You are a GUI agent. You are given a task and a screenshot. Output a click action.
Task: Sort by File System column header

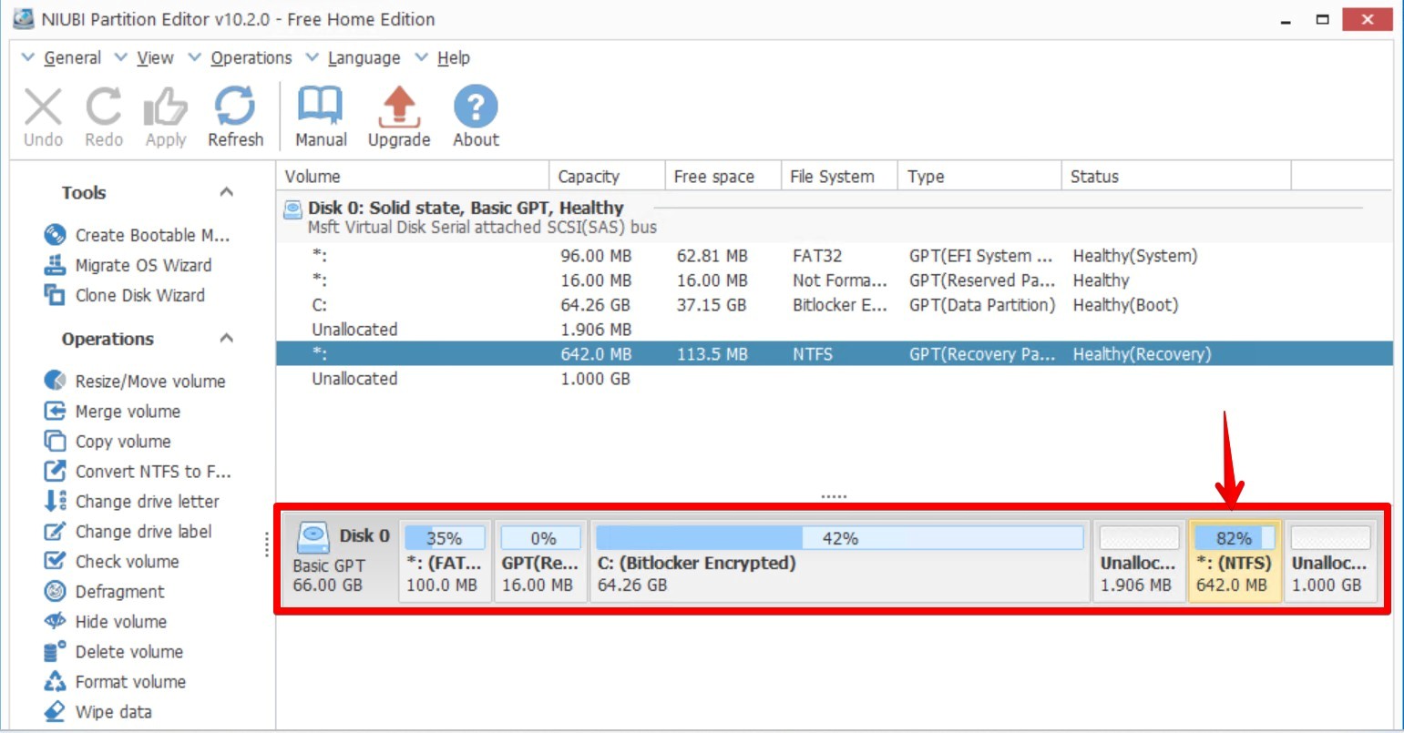[840, 177]
